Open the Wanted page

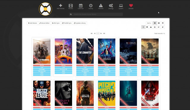[101, 6]
